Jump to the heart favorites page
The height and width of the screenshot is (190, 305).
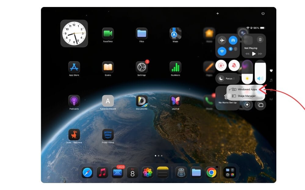pos(271,71)
